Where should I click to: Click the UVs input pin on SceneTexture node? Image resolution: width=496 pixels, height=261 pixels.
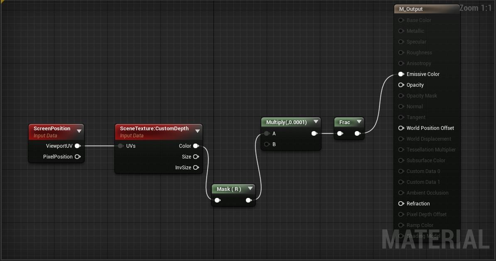(x=120, y=146)
